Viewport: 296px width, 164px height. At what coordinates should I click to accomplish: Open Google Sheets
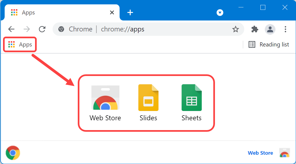[x=191, y=98]
